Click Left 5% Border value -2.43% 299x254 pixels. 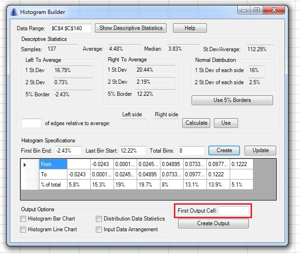pos(73,94)
